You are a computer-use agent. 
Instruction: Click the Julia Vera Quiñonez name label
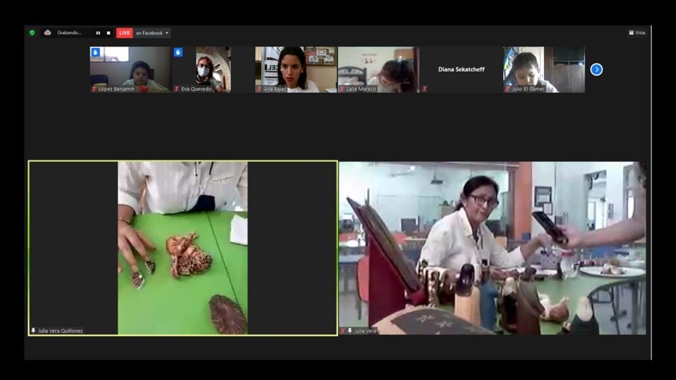coord(61,331)
